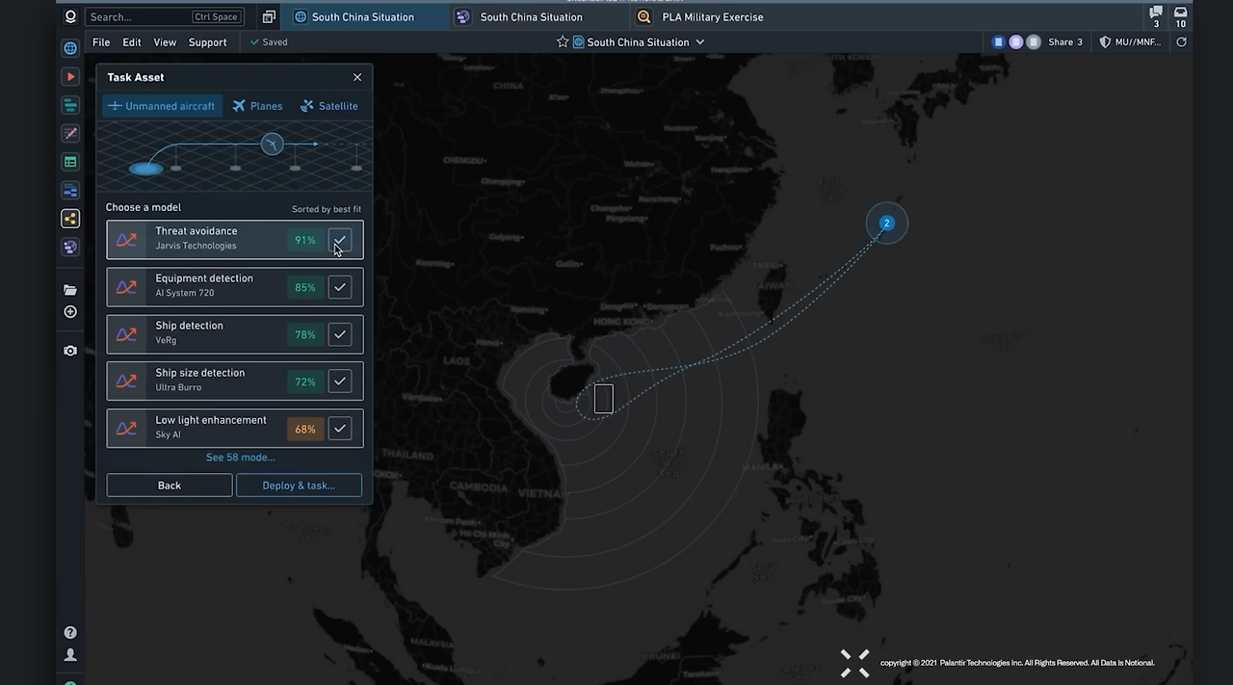
Task: Click the Deploy & task button
Action: pyautogui.click(x=299, y=486)
